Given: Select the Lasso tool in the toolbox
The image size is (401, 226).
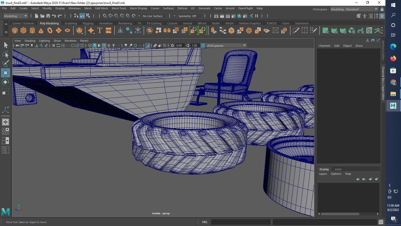Looking at the screenshot, I should coord(6,54).
